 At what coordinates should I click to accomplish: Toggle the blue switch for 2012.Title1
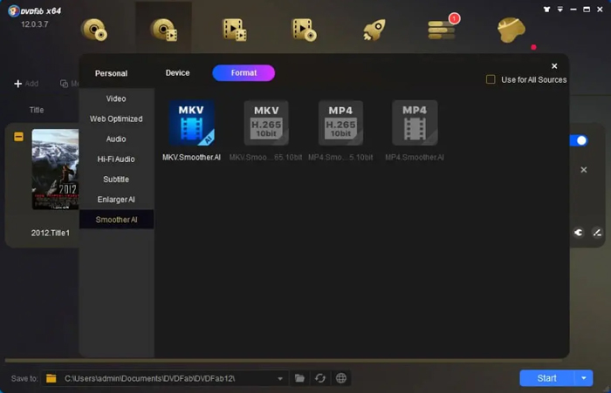coord(579,140)
